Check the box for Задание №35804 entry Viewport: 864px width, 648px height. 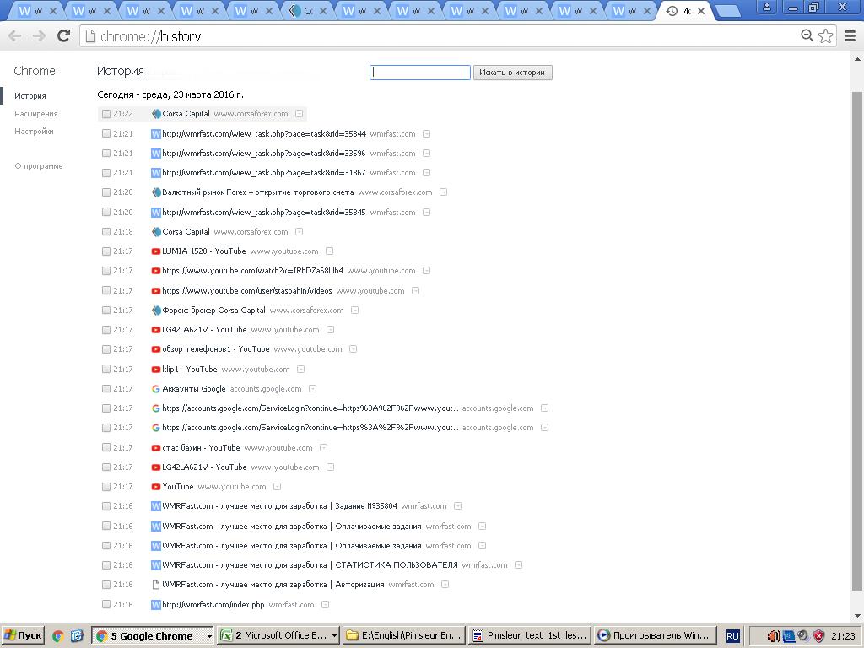pos(106,506)
